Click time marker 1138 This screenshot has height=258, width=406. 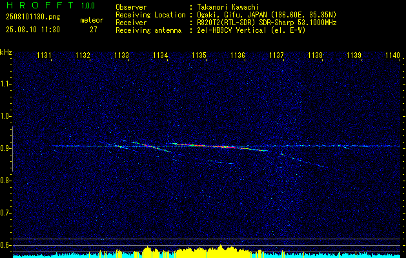(x=316, y=55)
